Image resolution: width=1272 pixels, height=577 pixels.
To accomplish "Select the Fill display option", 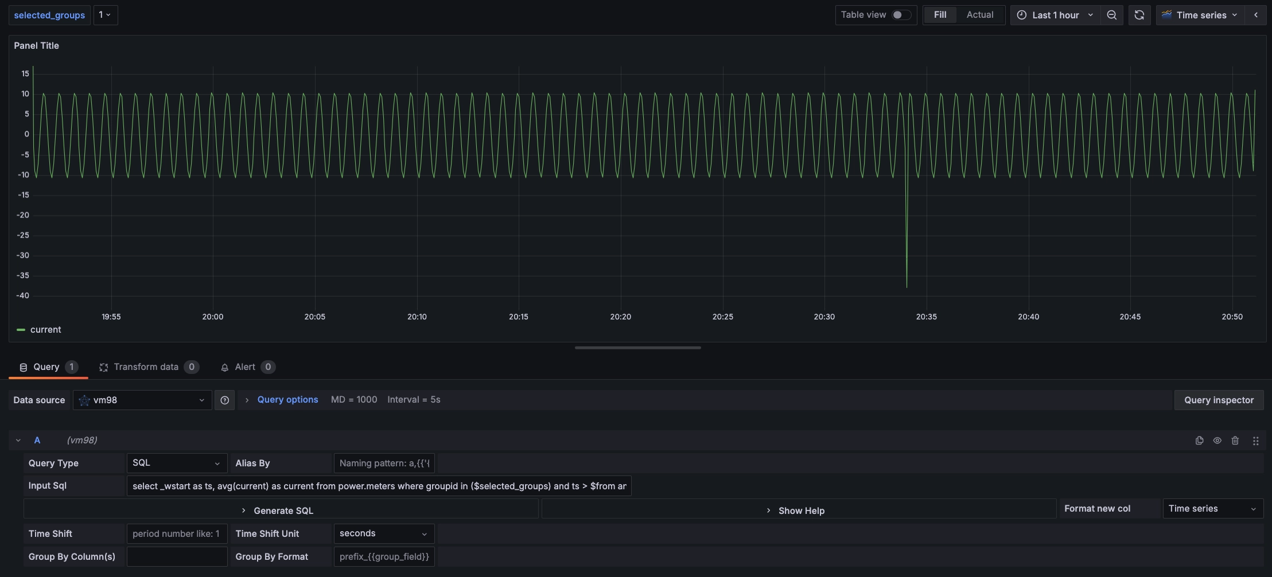I will tap(939, 15).
